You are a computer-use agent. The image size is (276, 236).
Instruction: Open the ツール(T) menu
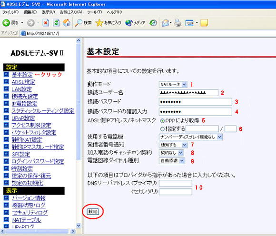tap(95, 12)
